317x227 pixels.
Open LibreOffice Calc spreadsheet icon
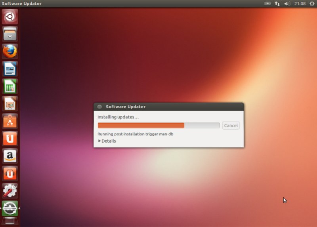click(10, 86)
